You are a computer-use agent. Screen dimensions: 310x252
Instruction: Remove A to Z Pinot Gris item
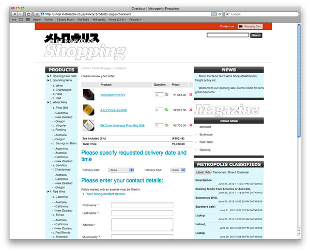(x=191, y=110)
